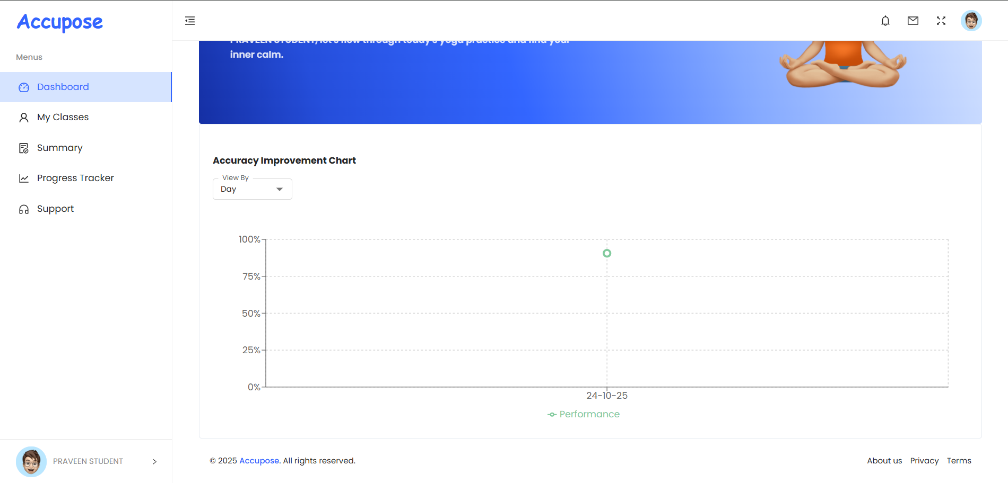Image resolution: width=1008 pixels, height=483 pixels.
Task: Click the Privacy footer link
Action: (924, 461)
